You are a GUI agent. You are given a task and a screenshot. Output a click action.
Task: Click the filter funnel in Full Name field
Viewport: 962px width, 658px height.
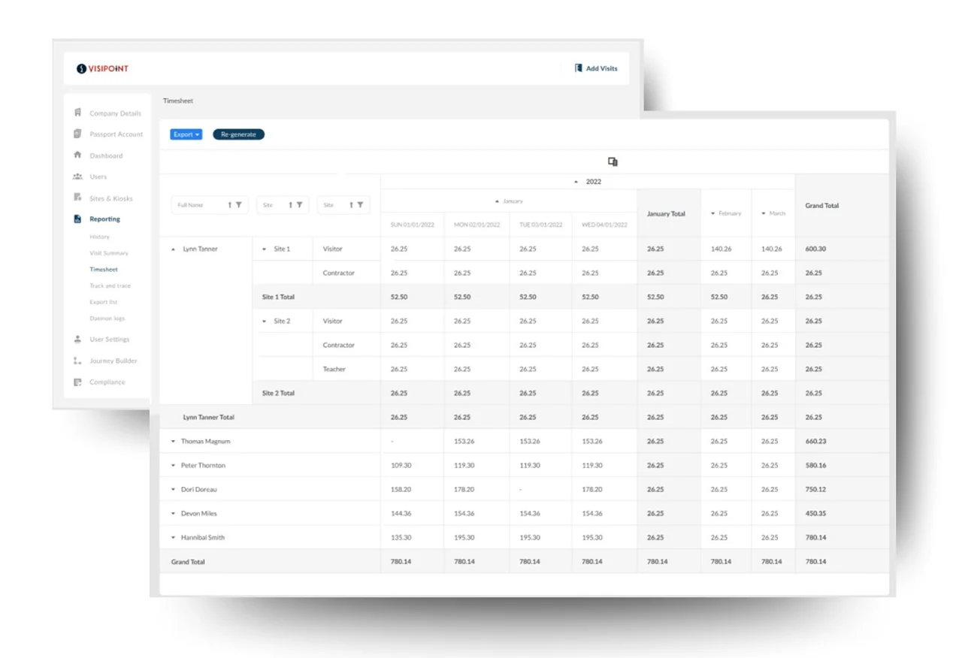(239, 205)
